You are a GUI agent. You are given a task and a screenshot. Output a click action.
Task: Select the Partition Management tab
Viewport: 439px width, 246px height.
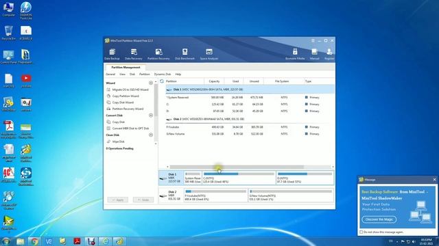point(126,68)
